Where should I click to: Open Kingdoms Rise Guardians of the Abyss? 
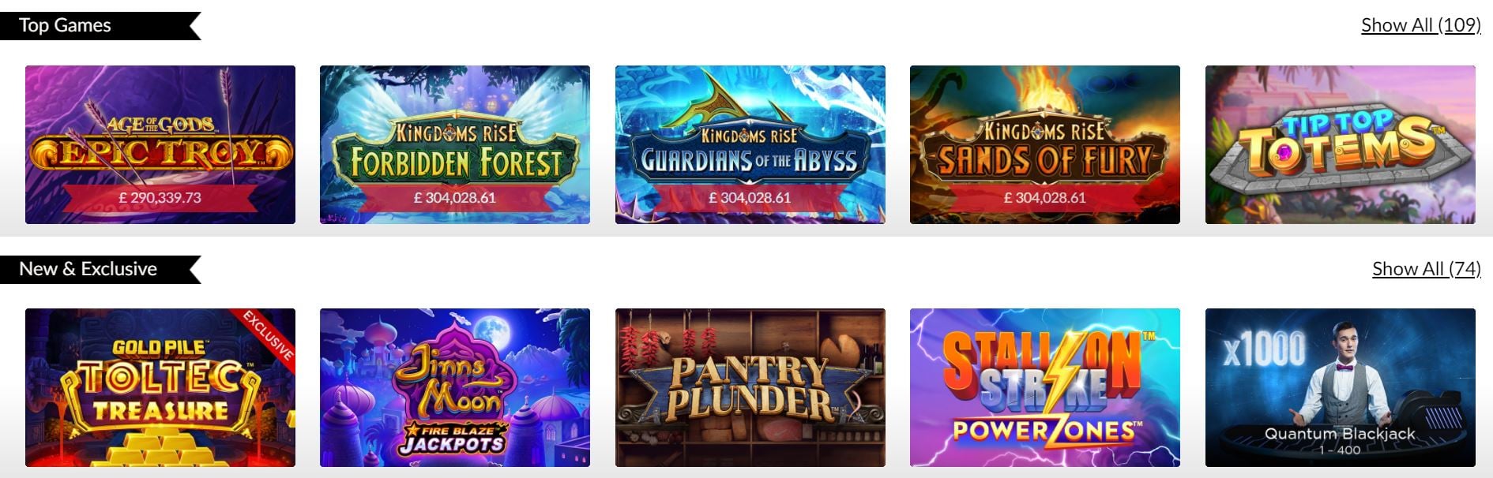pyautogui.click(x=750, y=144)
